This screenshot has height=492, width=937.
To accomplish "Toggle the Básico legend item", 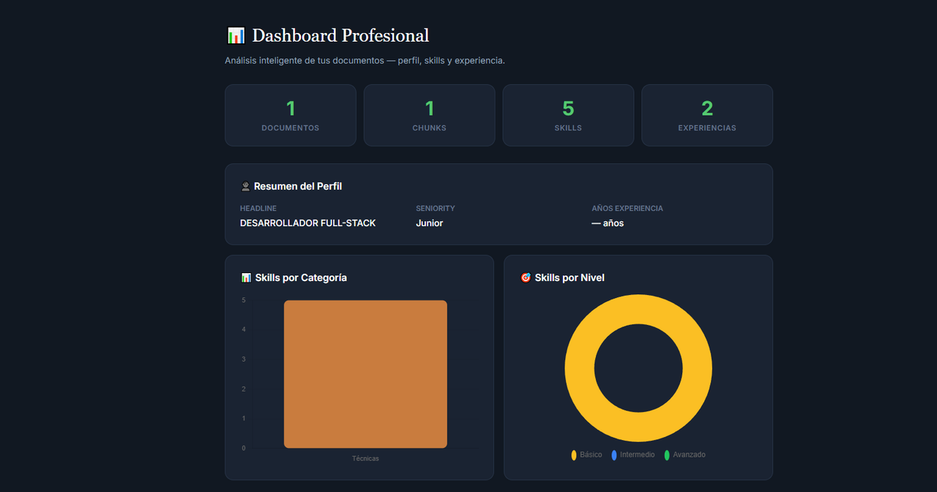I will (x=586, y=455).
